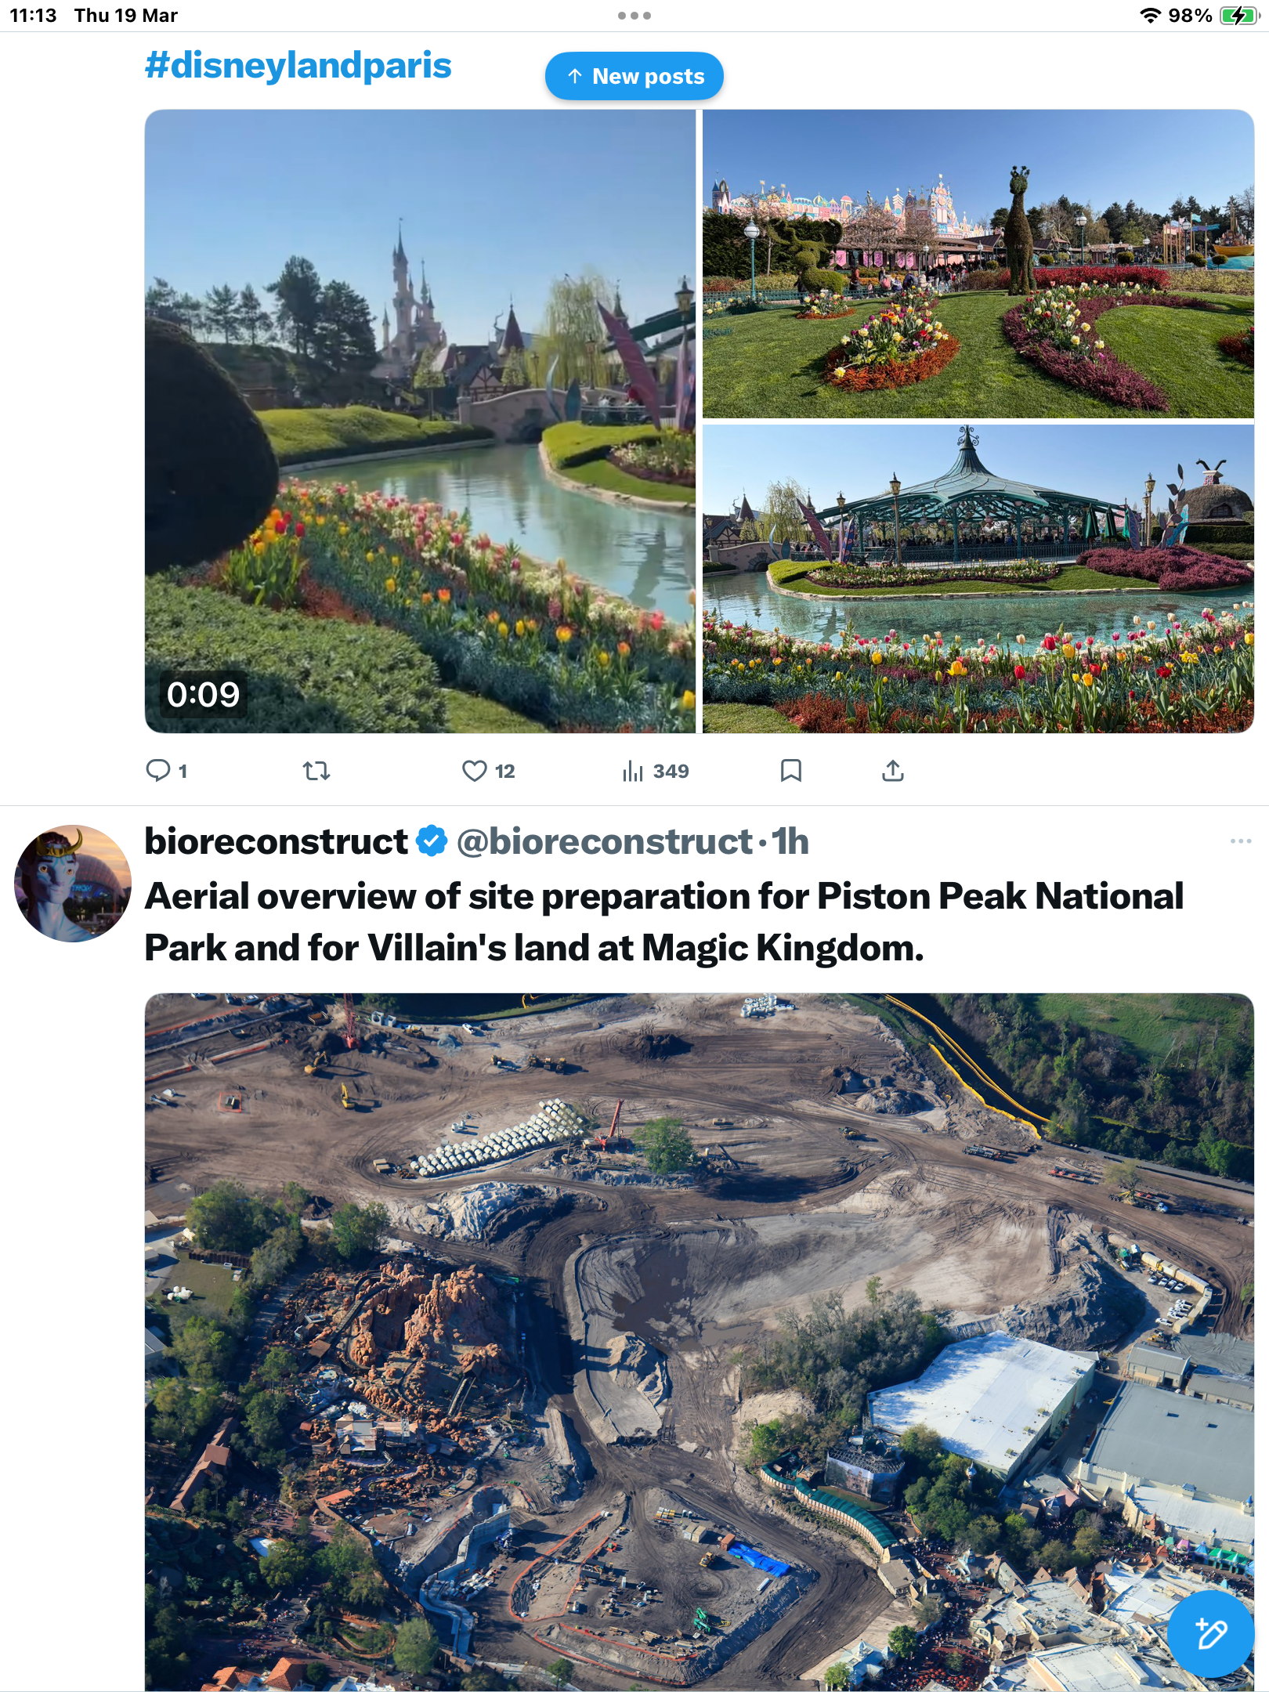Like the post with 12 likes
The width and height of the screenshot is (1269, 1692).
[x=488, y=771]
